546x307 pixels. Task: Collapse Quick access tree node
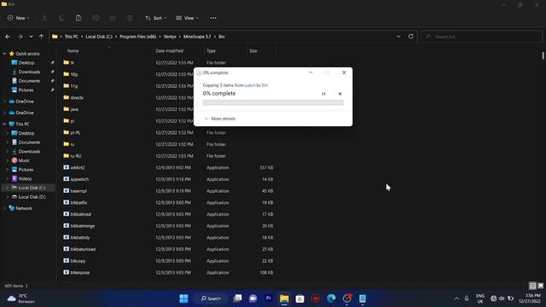(x=4, y=54)
